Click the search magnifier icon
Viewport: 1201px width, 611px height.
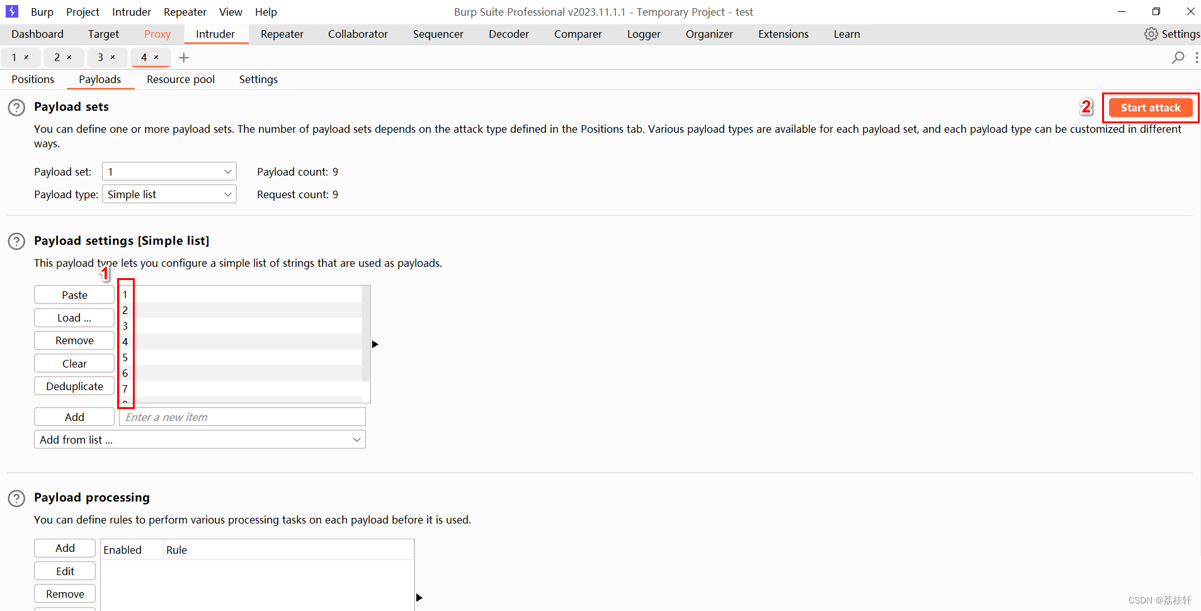tap(1178, 57)
